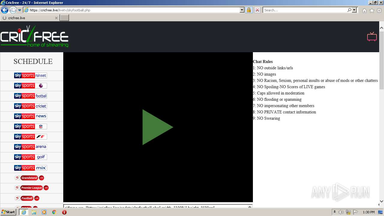Open the Sky Sports Premier League channel
The image size is (384, 216).
[31, 86]
